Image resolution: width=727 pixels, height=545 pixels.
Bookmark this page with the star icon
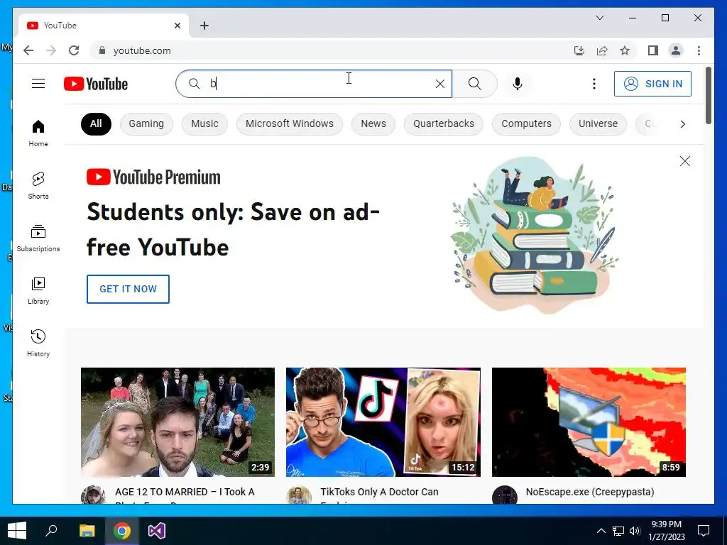625,50
